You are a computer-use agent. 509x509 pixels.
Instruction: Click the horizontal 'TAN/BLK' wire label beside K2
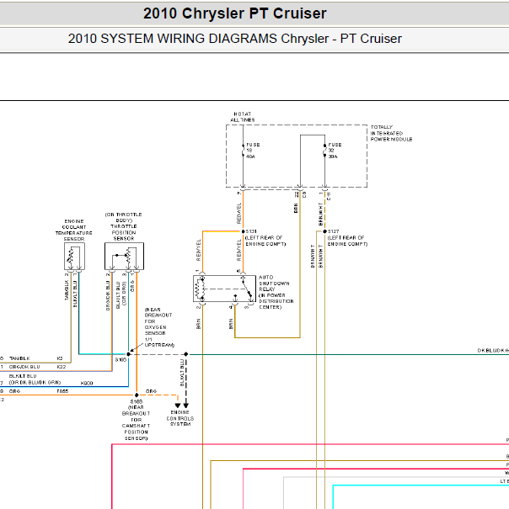point(19,358)
